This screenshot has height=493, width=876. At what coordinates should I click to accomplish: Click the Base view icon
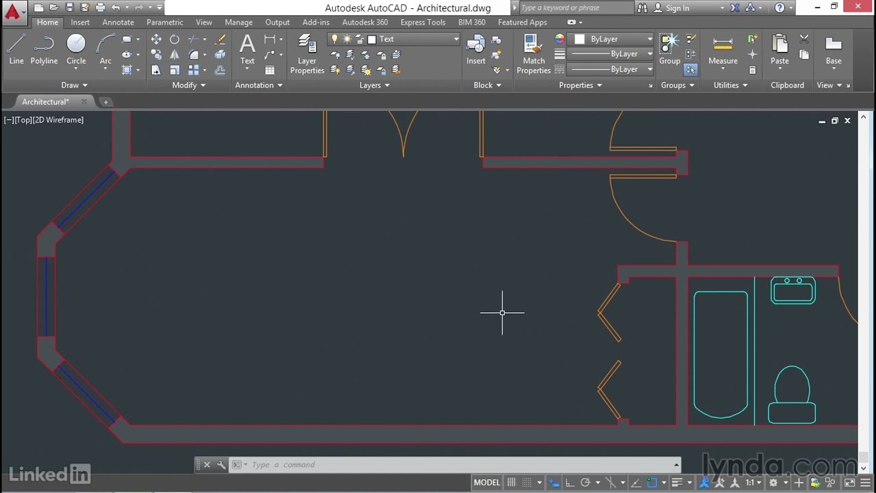[833, 49]
